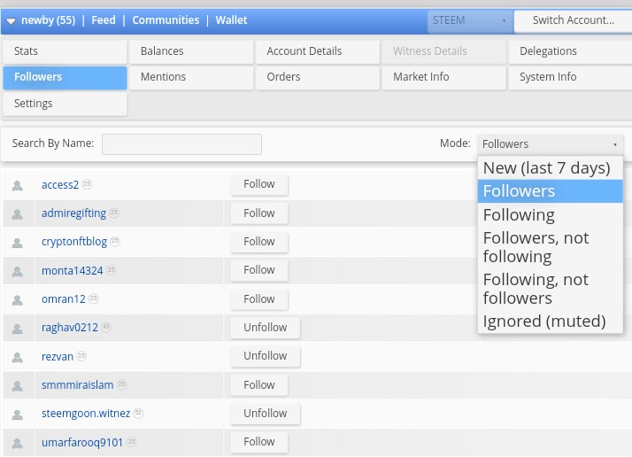
Task: Click the avatar icon beside access2
Action: [x=18, y=185]
